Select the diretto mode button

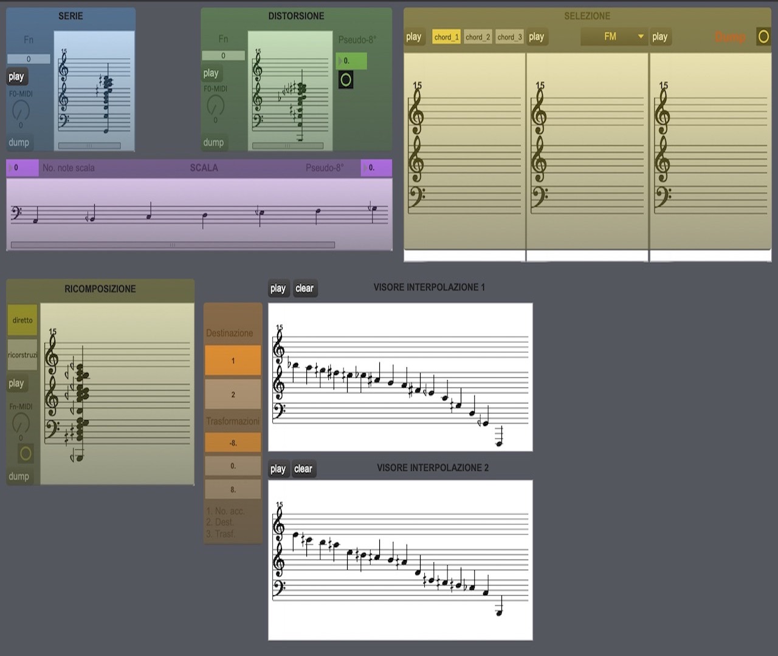[x=22, y=320]
